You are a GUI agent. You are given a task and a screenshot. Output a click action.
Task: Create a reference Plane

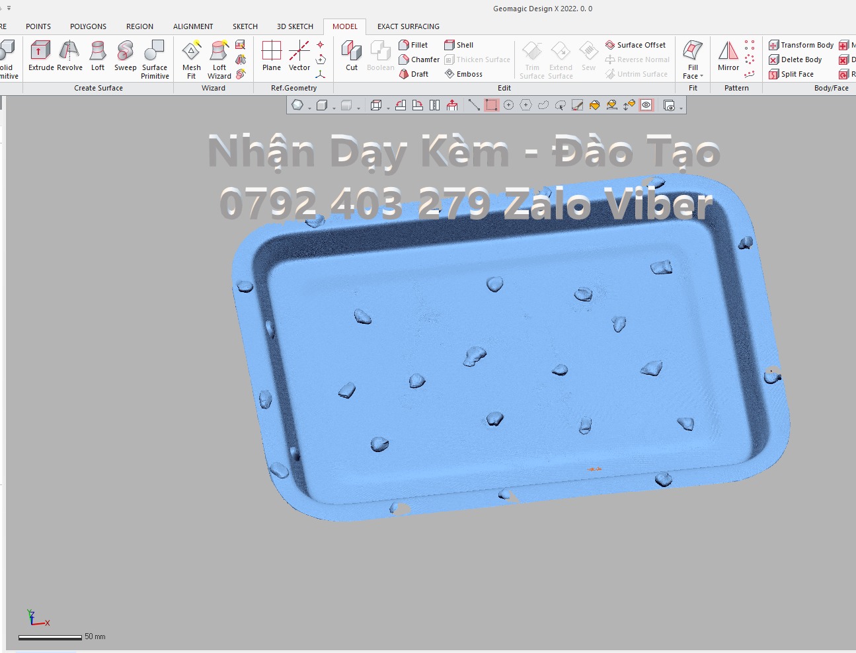coord(271,56)
